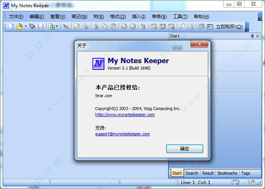Image resolution: width=265 pixels, height=189 pixels.
Task: Click 确定 in the About dialog
Action: pyautogui.click(x=185, y=149)
